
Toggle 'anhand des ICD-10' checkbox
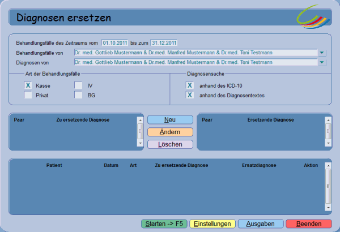click(189, 85)
